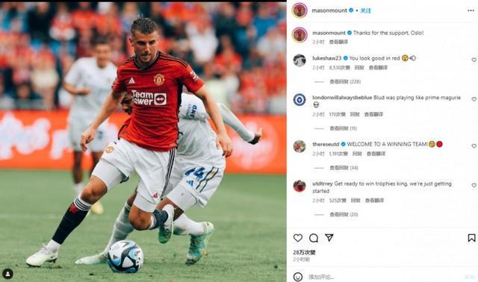Like utdtrey's comment heart
Viewport: 478px width, 282px height.
click(x=474, y=186)
